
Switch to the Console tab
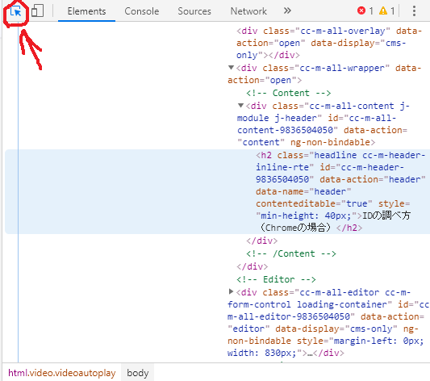click(141, 11)
